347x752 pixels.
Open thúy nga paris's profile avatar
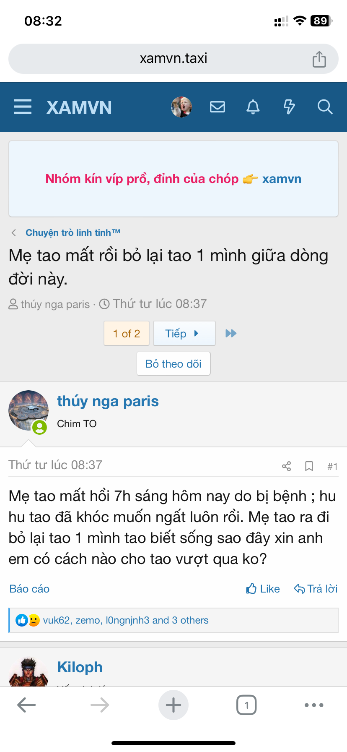[28, 411]
